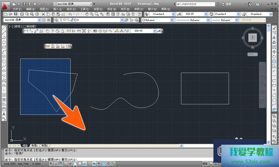Image resolution: width=279 pixels, height=167 pixels.
Task: Click the Cut scissors icon
Action: pyautogui.click(x=44, y=14)
